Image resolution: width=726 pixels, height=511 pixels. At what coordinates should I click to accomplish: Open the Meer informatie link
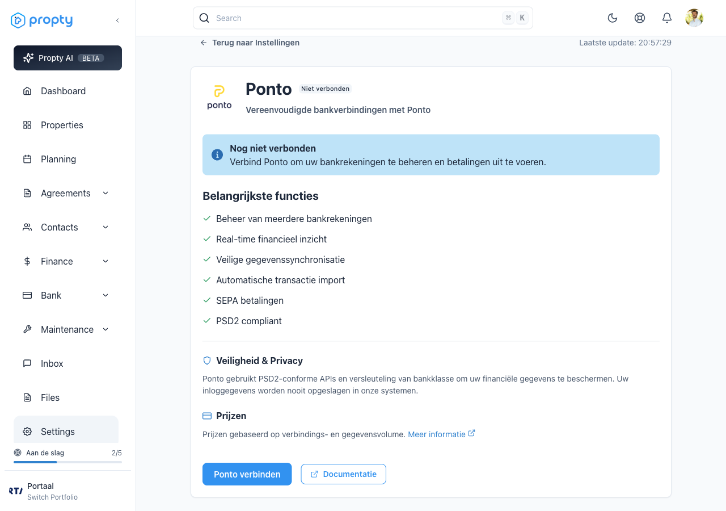[x=441, y=434]
